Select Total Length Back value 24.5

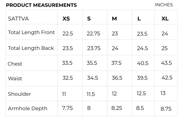[x=142, y=49]
